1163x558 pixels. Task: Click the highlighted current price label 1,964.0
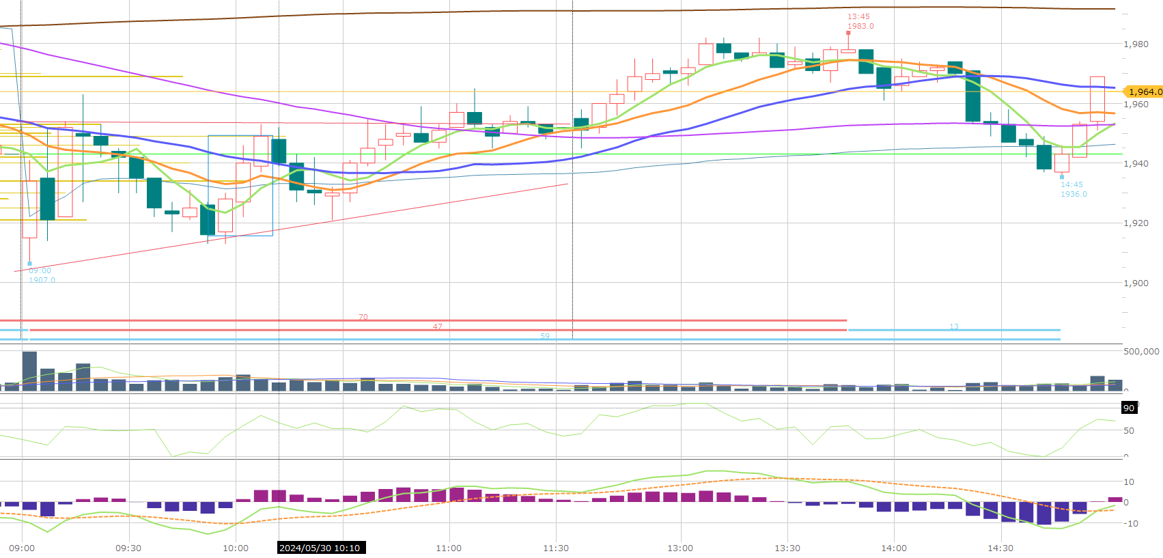[x=1143, y=92]
